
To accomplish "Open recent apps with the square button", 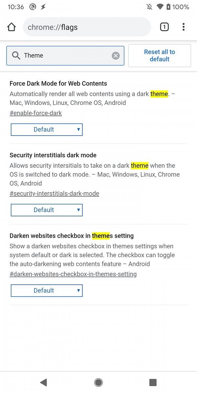I will click(x=153, y=382).
